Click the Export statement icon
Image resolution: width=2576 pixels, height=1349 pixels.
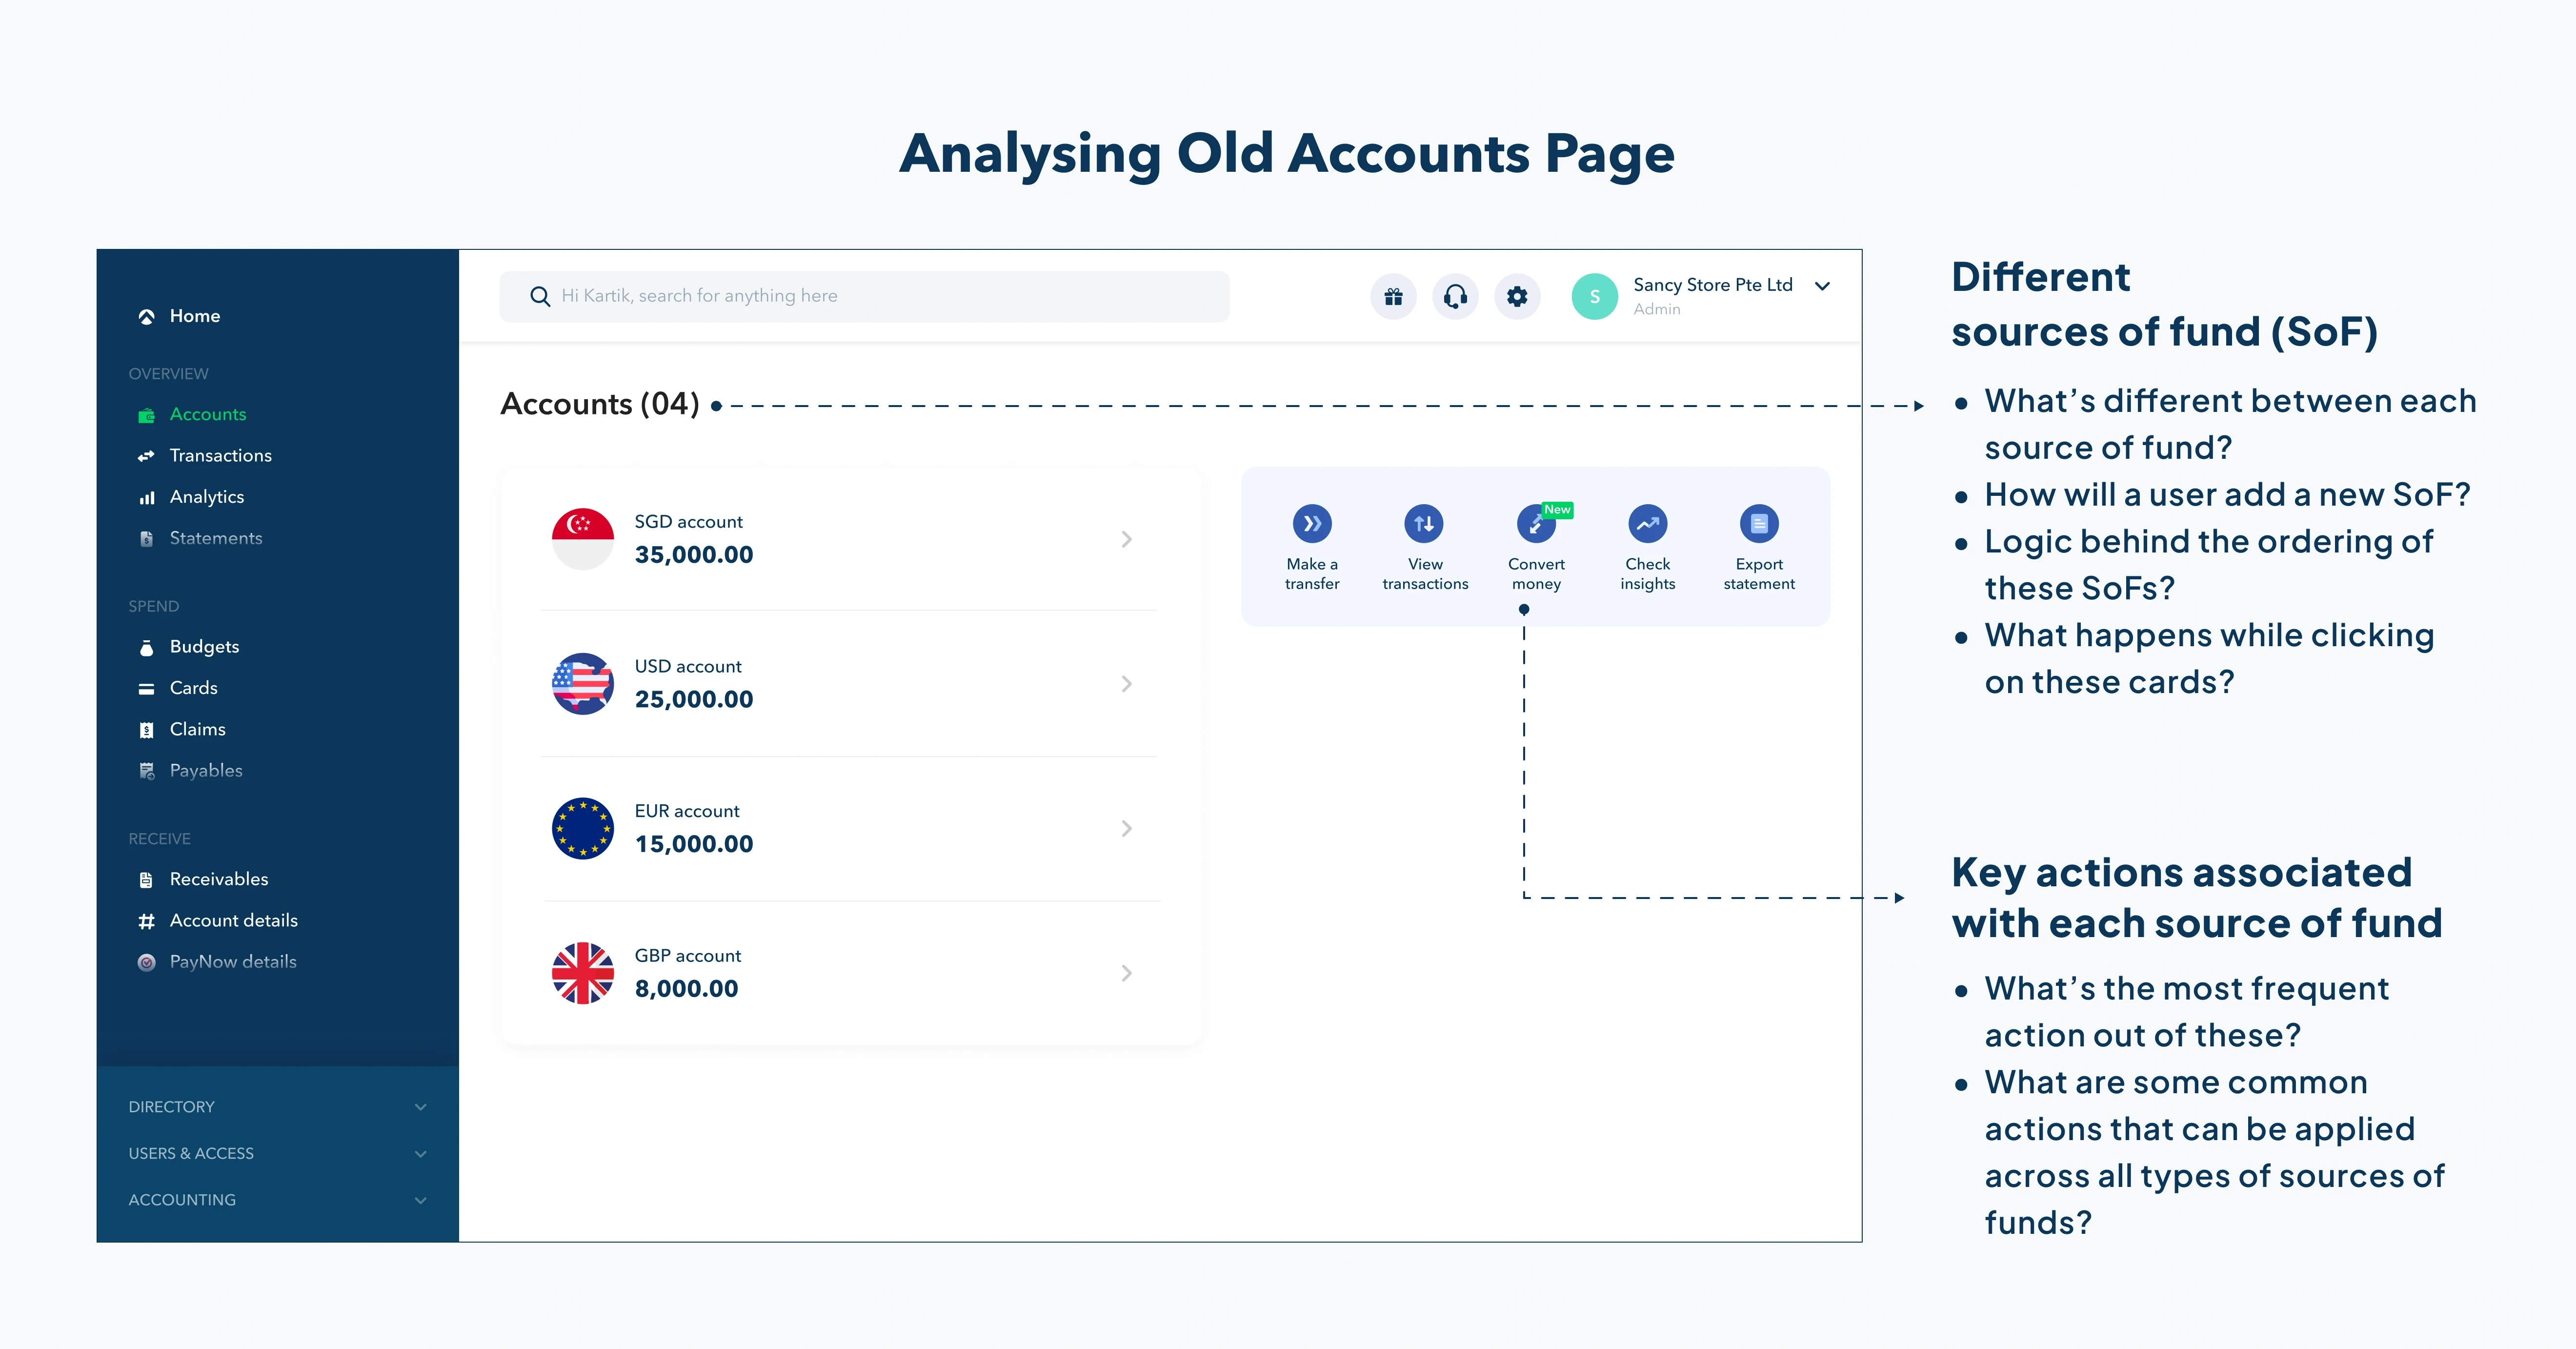coord(1759,523)
